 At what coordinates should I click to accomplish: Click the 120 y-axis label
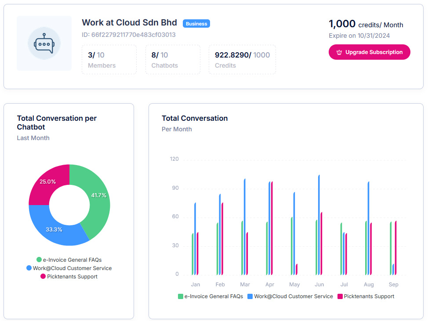[x=174, y=159]
